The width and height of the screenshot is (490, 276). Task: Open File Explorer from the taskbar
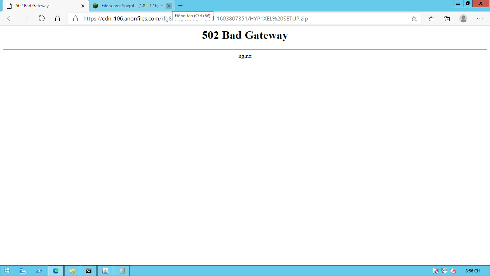(72, 271)
